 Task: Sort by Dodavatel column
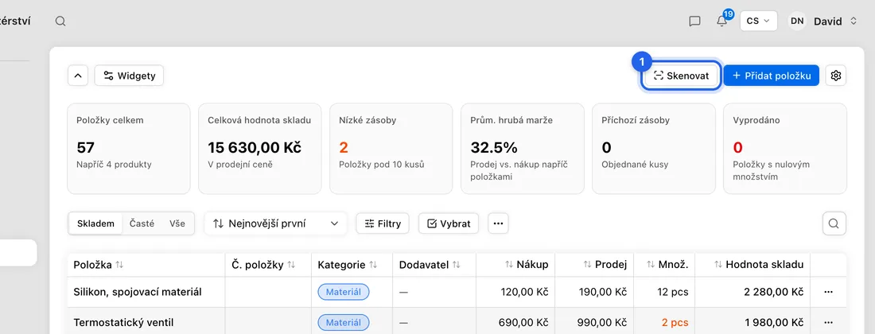pyautogui.click(x=430, y=265)
